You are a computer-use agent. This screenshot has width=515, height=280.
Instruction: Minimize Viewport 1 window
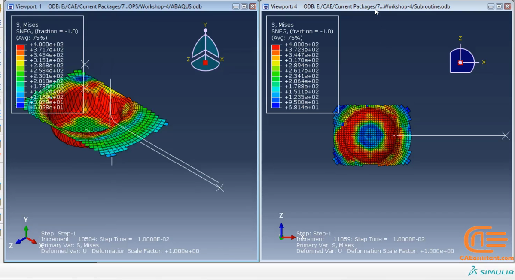[x=236, y=6]
